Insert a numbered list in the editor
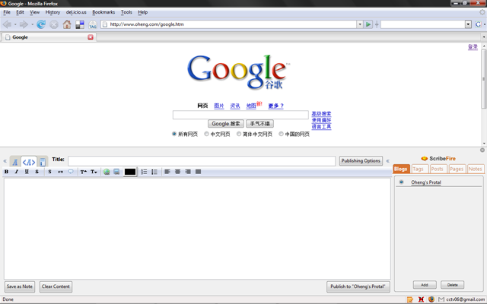This screenshot has height=304, width=487. (144, 172)
